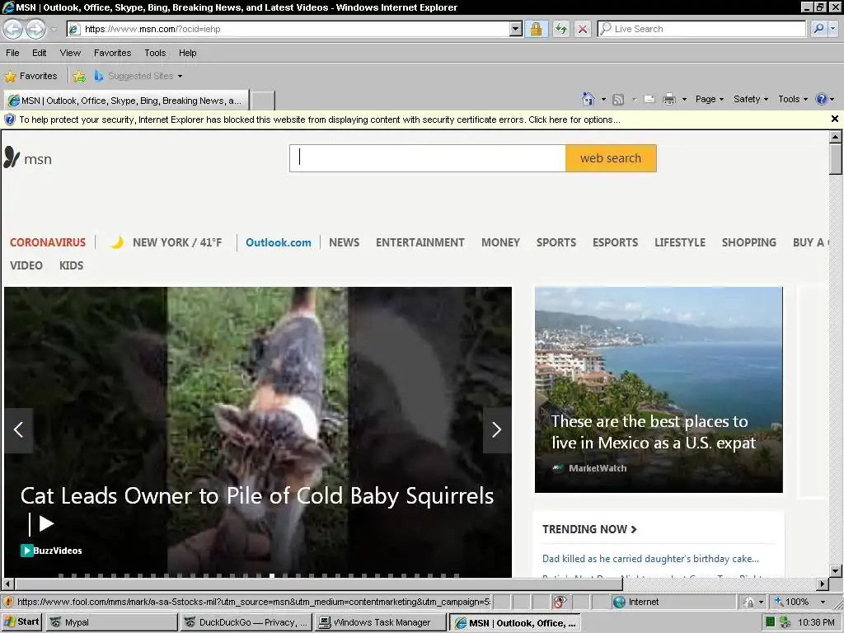Image resolution: width=844 pixels, height=633 pixels.
Task: Open the Tools command bar dropdown
Action: tap(793, 99)
